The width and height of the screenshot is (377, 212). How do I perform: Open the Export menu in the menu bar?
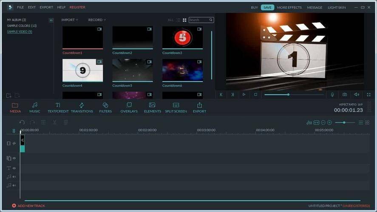[x=46, y=7]
